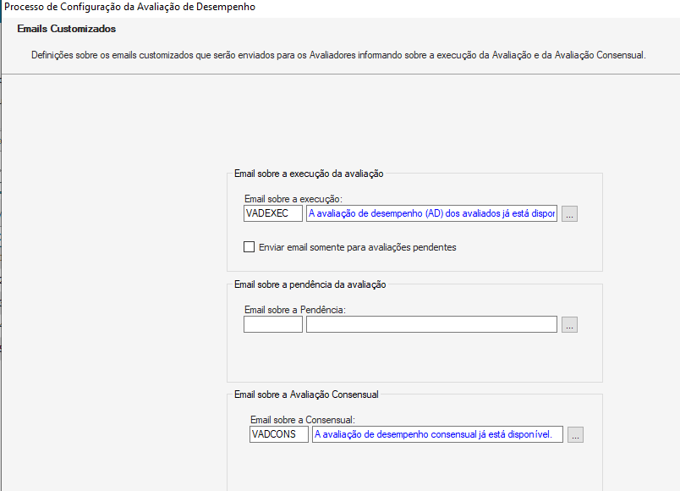Click the 'Email sobre a Consensual:' label

(x=302, y=419)
